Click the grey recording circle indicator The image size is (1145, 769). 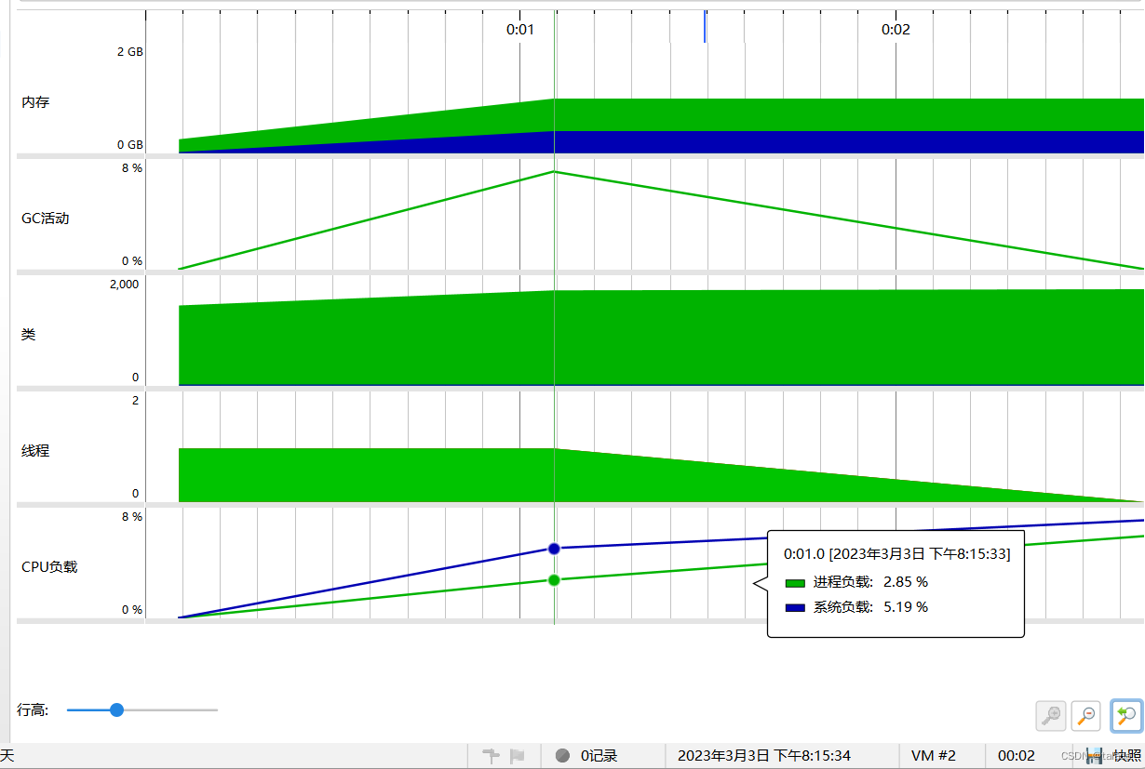pyautogui.click(x=562, y=756)
